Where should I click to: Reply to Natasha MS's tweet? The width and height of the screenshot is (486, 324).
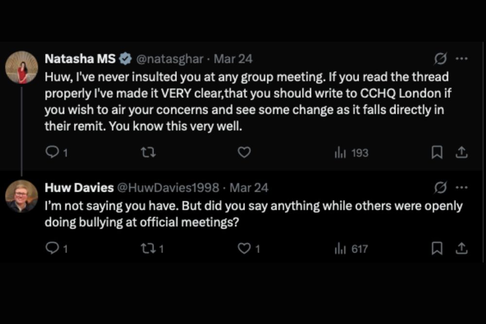tap(52, 153)
